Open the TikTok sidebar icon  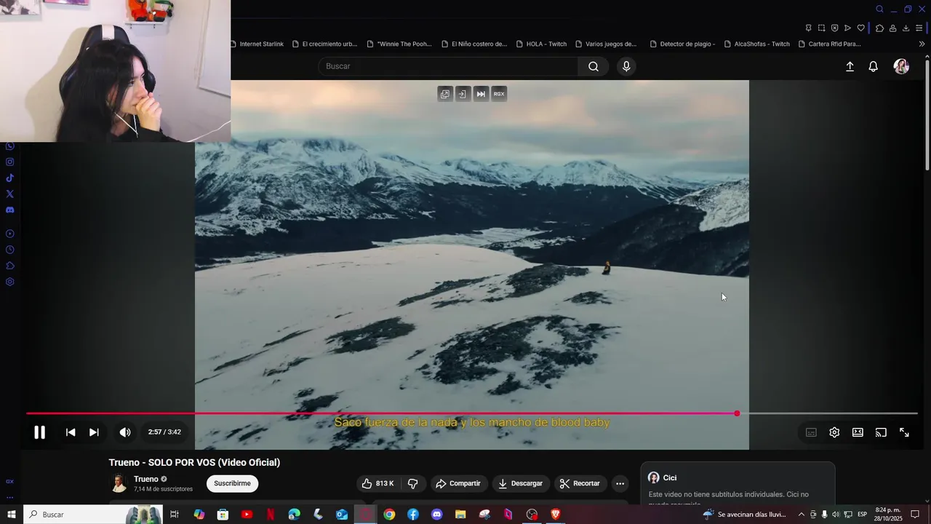(x=10, y=178)
